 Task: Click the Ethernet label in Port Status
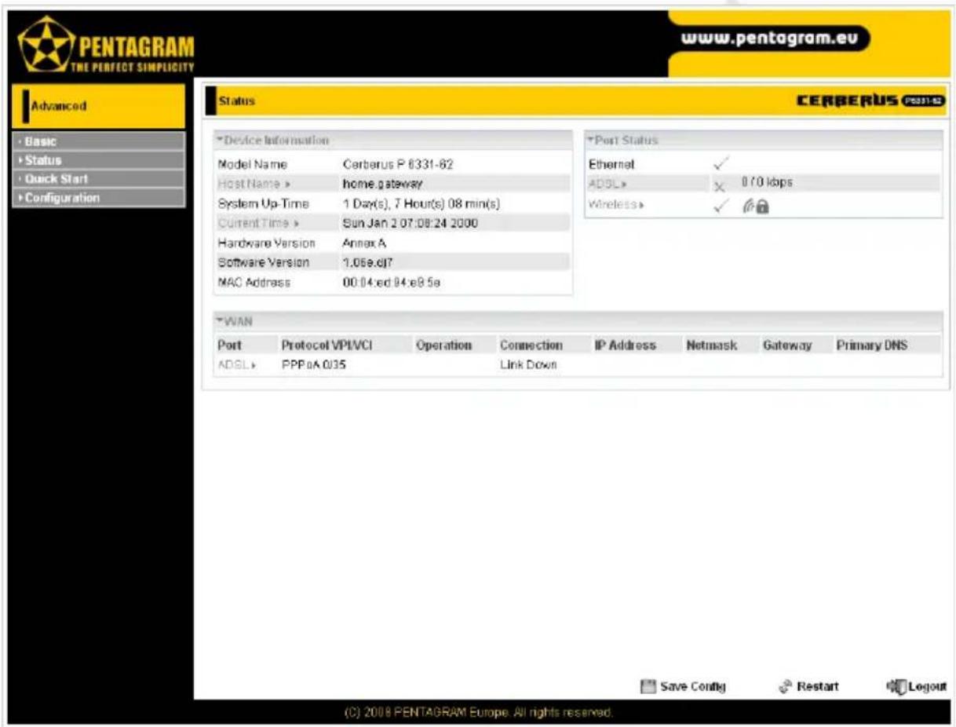pos(611,165)
